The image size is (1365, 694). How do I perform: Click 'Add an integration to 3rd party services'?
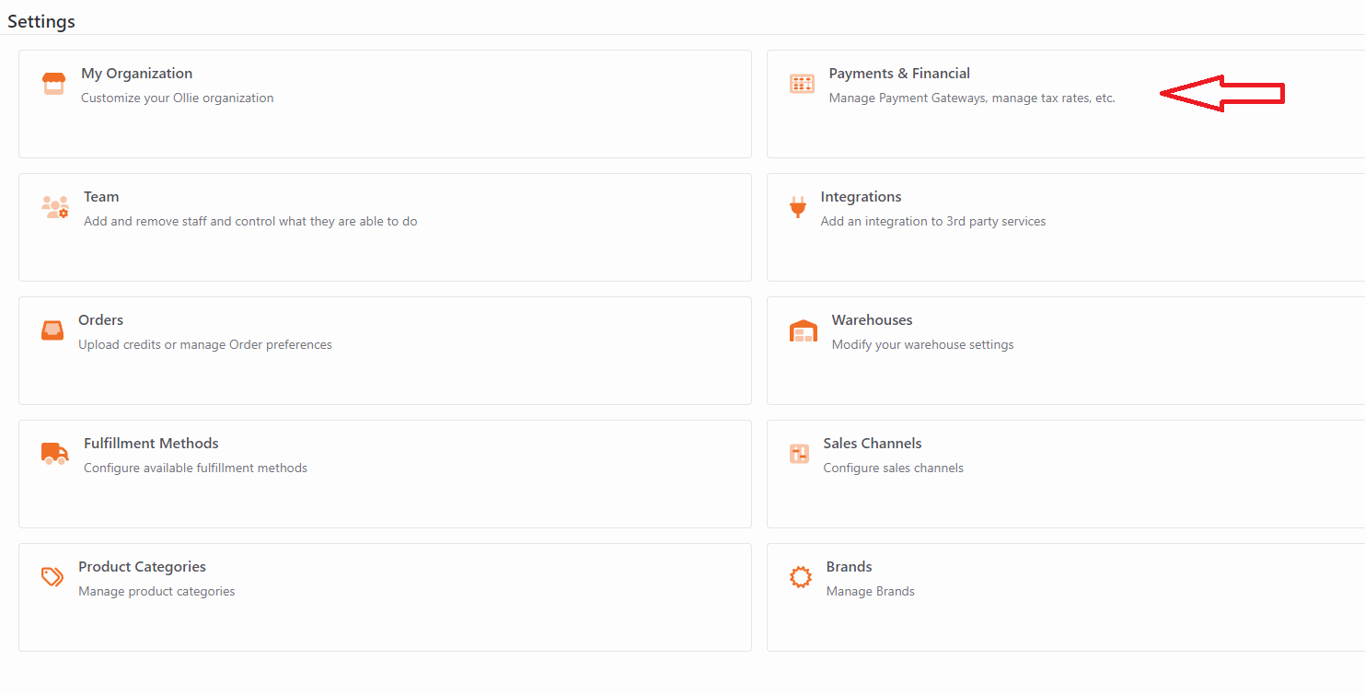pyautogui.click(x=933, y=221)
